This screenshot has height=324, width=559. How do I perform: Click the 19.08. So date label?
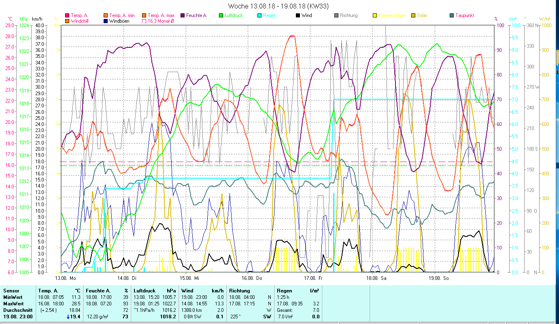point(439,278)
